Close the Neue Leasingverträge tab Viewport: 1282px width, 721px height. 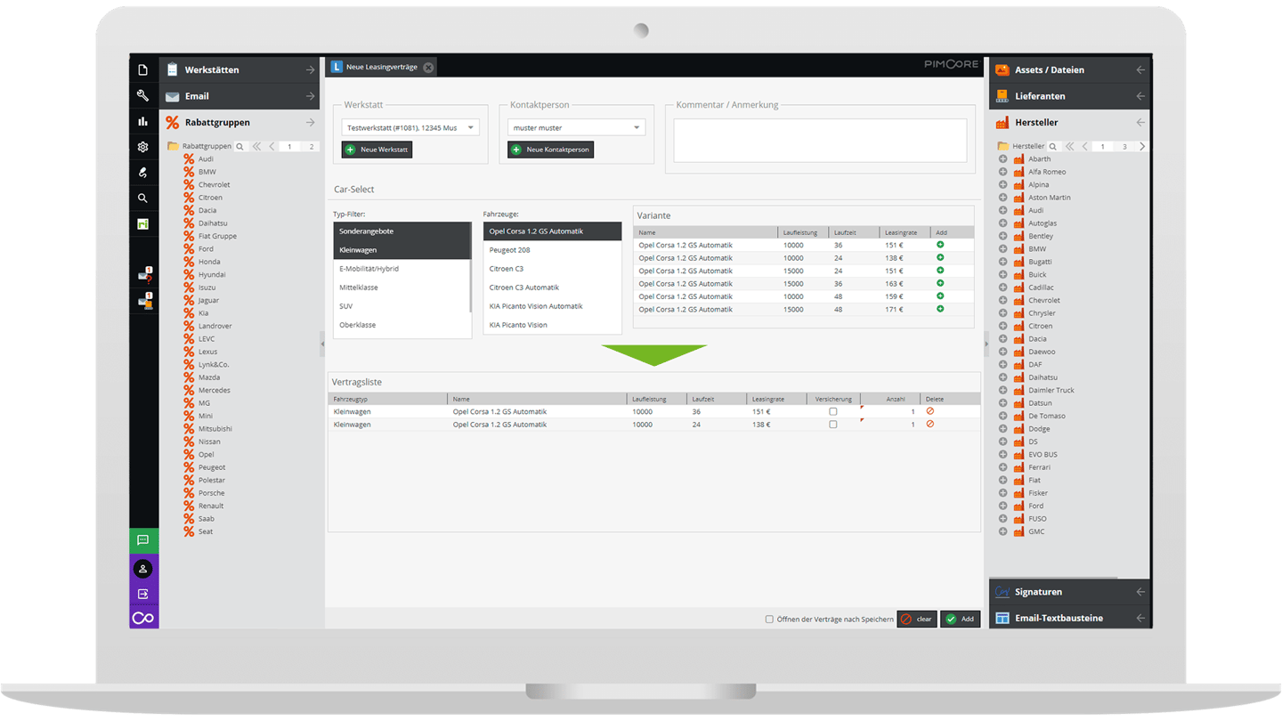pyautogui.click(x=428, y=68)
